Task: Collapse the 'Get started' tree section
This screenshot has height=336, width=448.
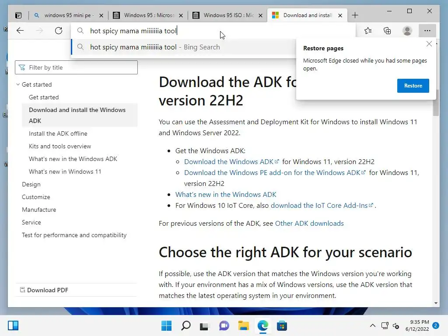Action: click(x=18, y=84)
